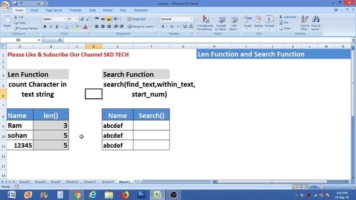Image resolution: width=356 pixels, height=200 pixels.
Task: Open Cell Styles dropdown
Action: click(x=234, y=23)
